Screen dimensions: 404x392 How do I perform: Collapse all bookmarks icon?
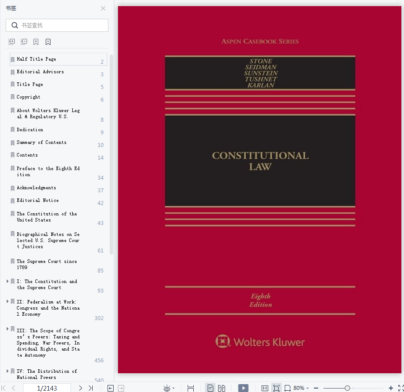coord(24,42)
